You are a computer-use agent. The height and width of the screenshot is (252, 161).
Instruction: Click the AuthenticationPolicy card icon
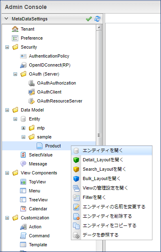pos(23,56)
